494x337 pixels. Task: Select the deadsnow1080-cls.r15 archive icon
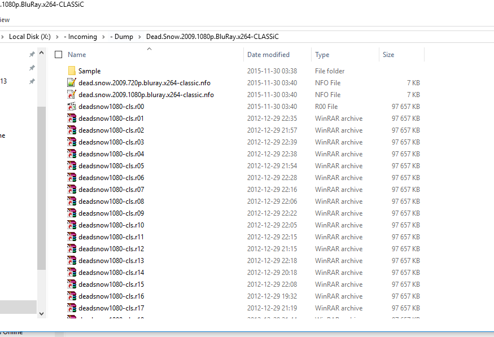pos(72,285)
